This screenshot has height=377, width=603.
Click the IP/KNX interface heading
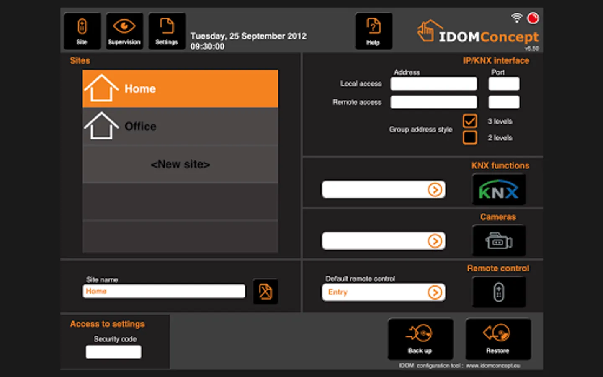[x=496, y=61]
